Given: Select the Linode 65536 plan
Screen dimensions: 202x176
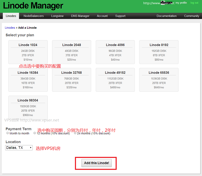Looking at the screenshot, I should tap(159, 80).
